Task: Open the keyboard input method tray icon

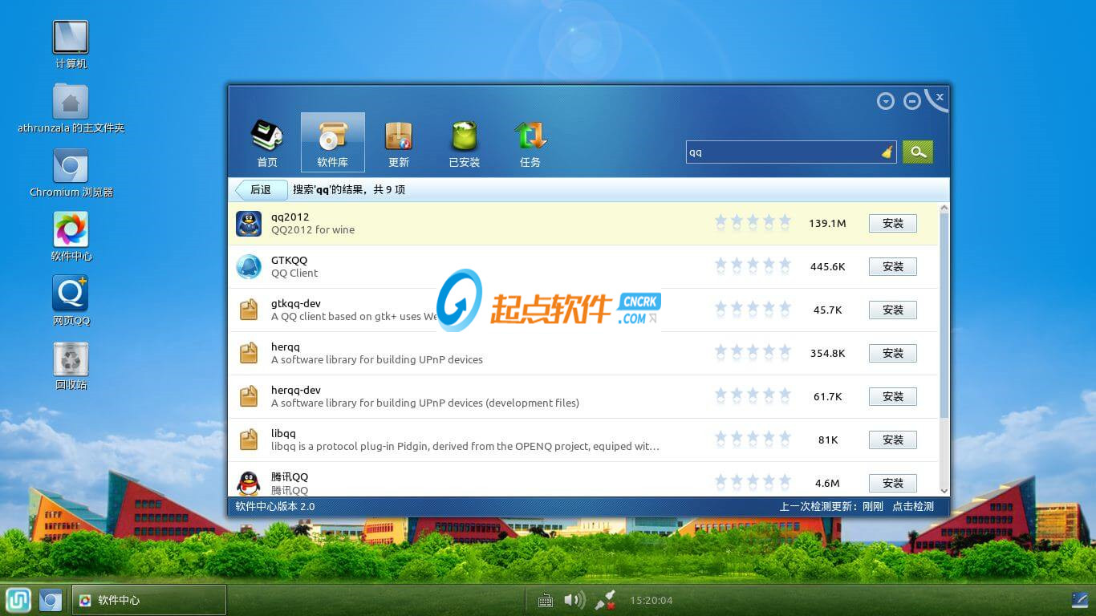Action: (x=546, y=600)
